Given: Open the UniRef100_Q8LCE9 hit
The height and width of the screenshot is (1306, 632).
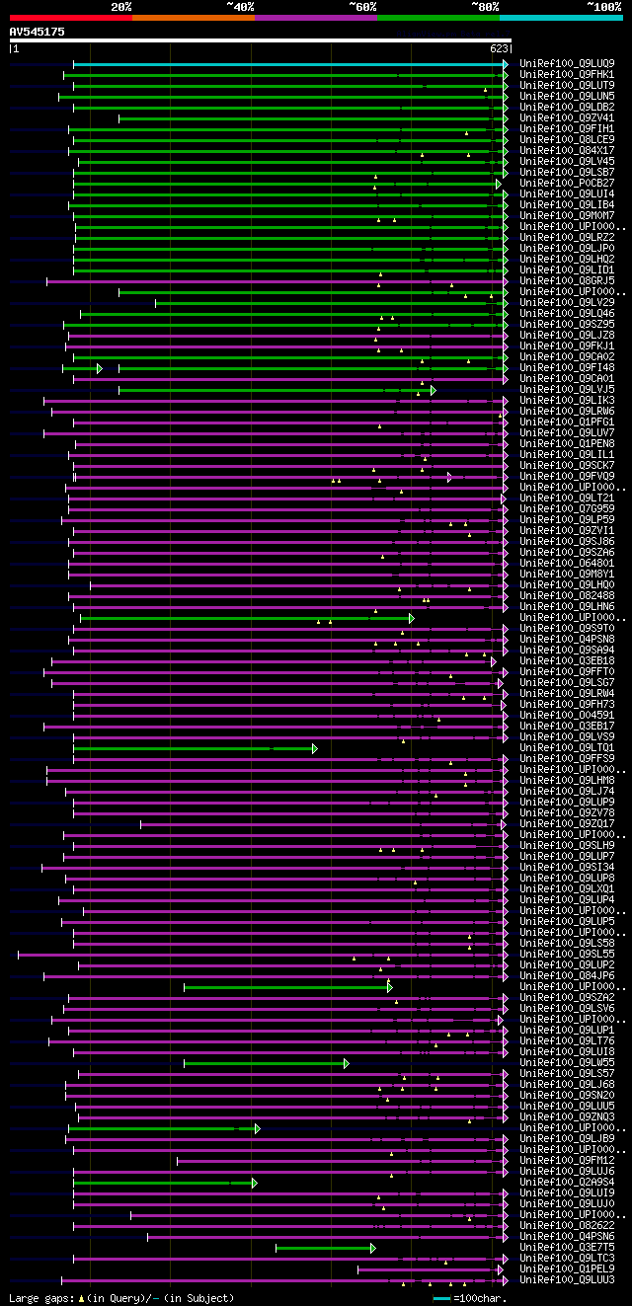Looking at the screenshot, I should [x=568, y=140].
